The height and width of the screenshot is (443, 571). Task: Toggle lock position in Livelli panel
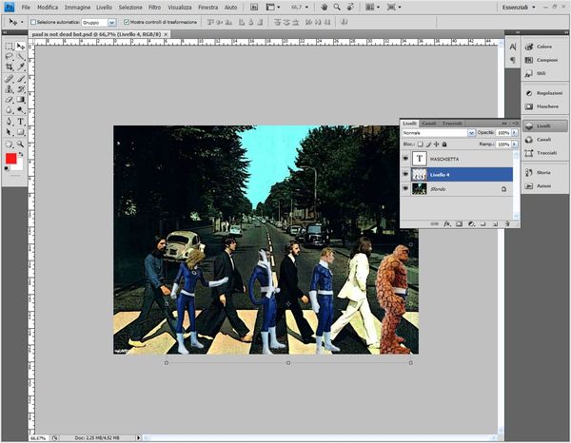(x=436, y=144)
